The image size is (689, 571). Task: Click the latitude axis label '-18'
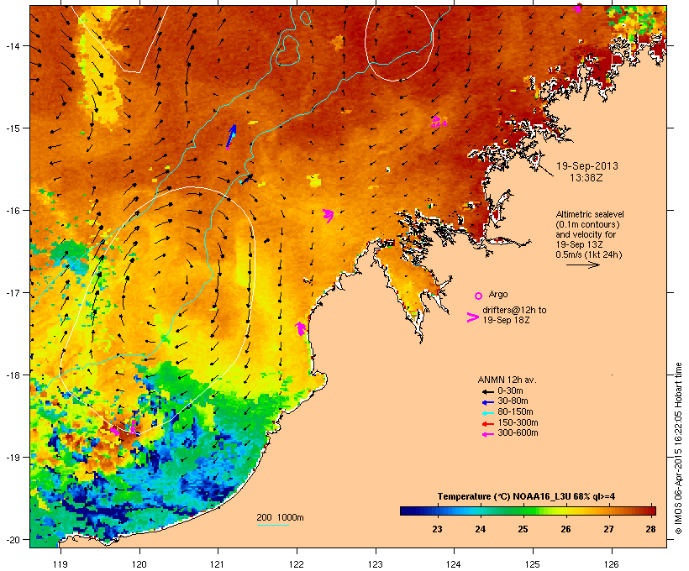coord(12,375)
